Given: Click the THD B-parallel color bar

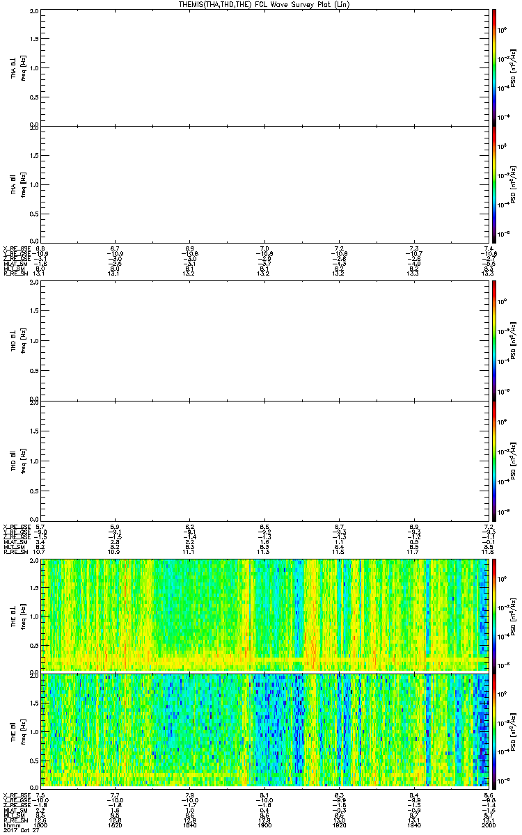Looking at the screenshot, I should [494, 460].
